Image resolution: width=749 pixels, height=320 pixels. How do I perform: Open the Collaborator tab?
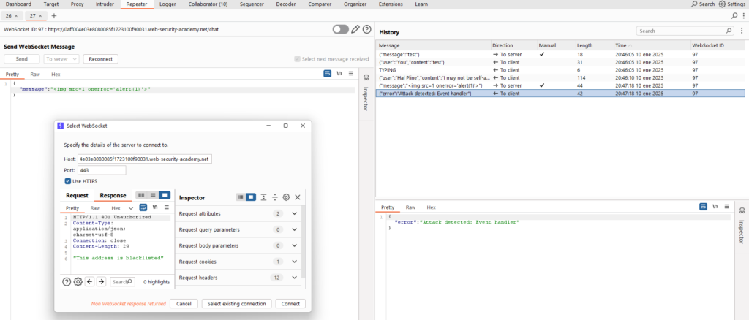pos(208,4)
